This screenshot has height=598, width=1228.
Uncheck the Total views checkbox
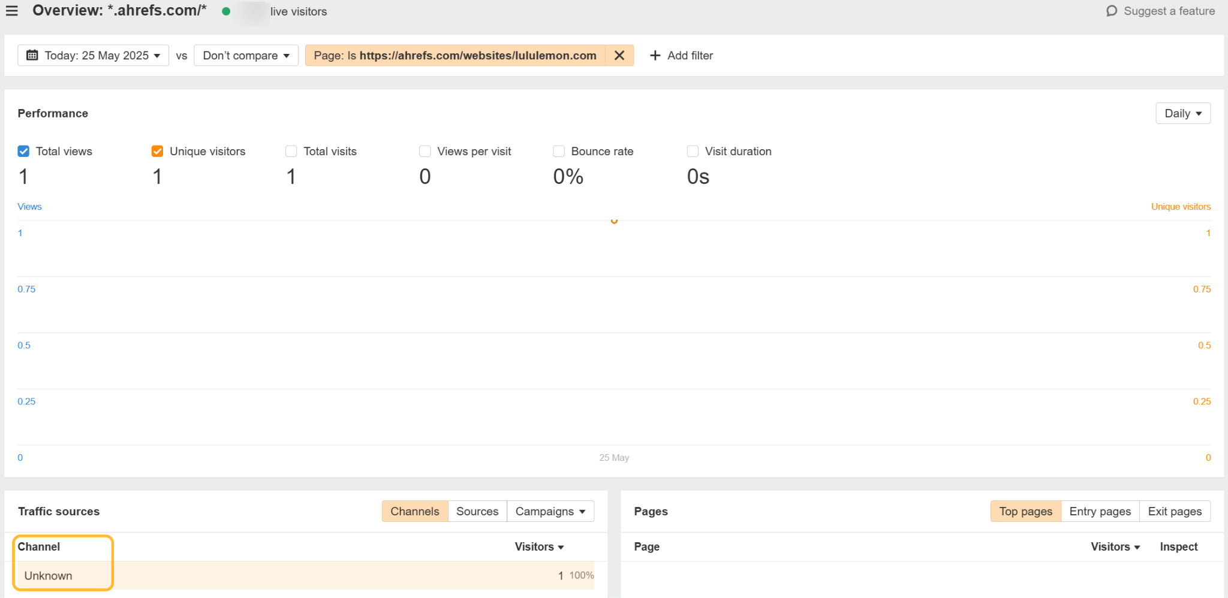coord(23,152)
